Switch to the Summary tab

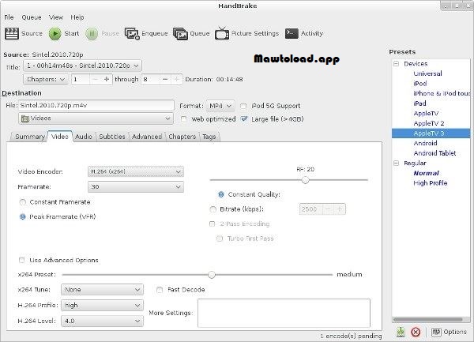pyautogui.click(x=30, y=137)
